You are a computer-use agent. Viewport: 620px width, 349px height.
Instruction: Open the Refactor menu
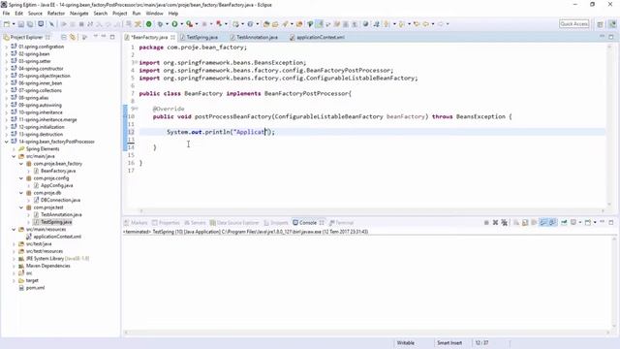click(x=56, y=14)
